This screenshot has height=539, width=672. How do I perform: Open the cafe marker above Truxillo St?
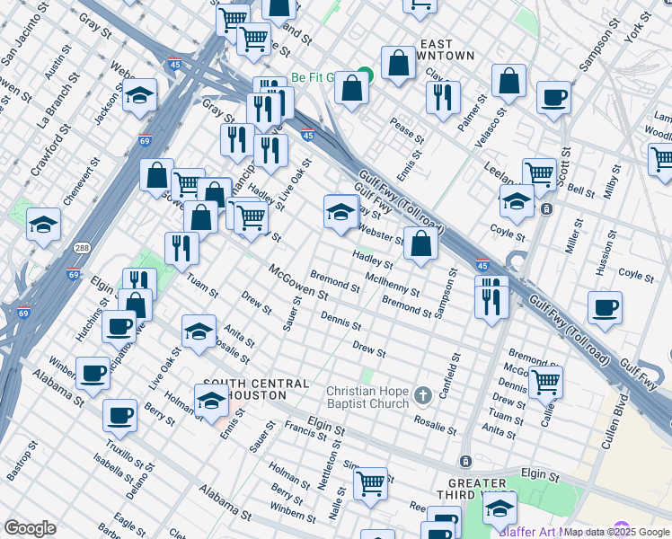click(120, 419)
